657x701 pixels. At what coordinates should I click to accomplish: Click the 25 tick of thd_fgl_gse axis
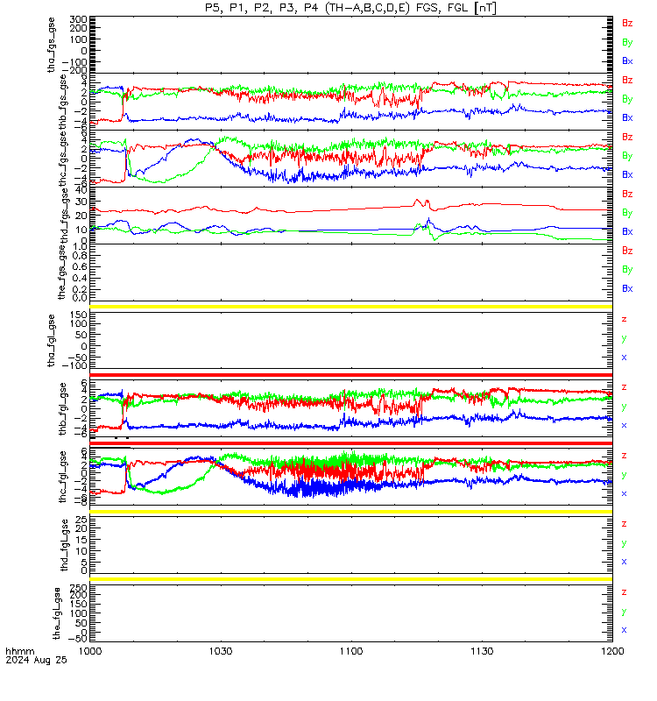click(x=81, y=520)
